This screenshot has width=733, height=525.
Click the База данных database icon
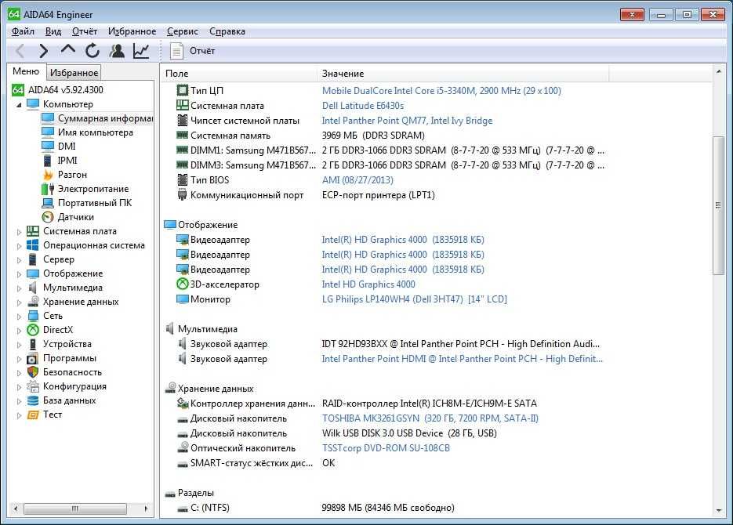33,400
